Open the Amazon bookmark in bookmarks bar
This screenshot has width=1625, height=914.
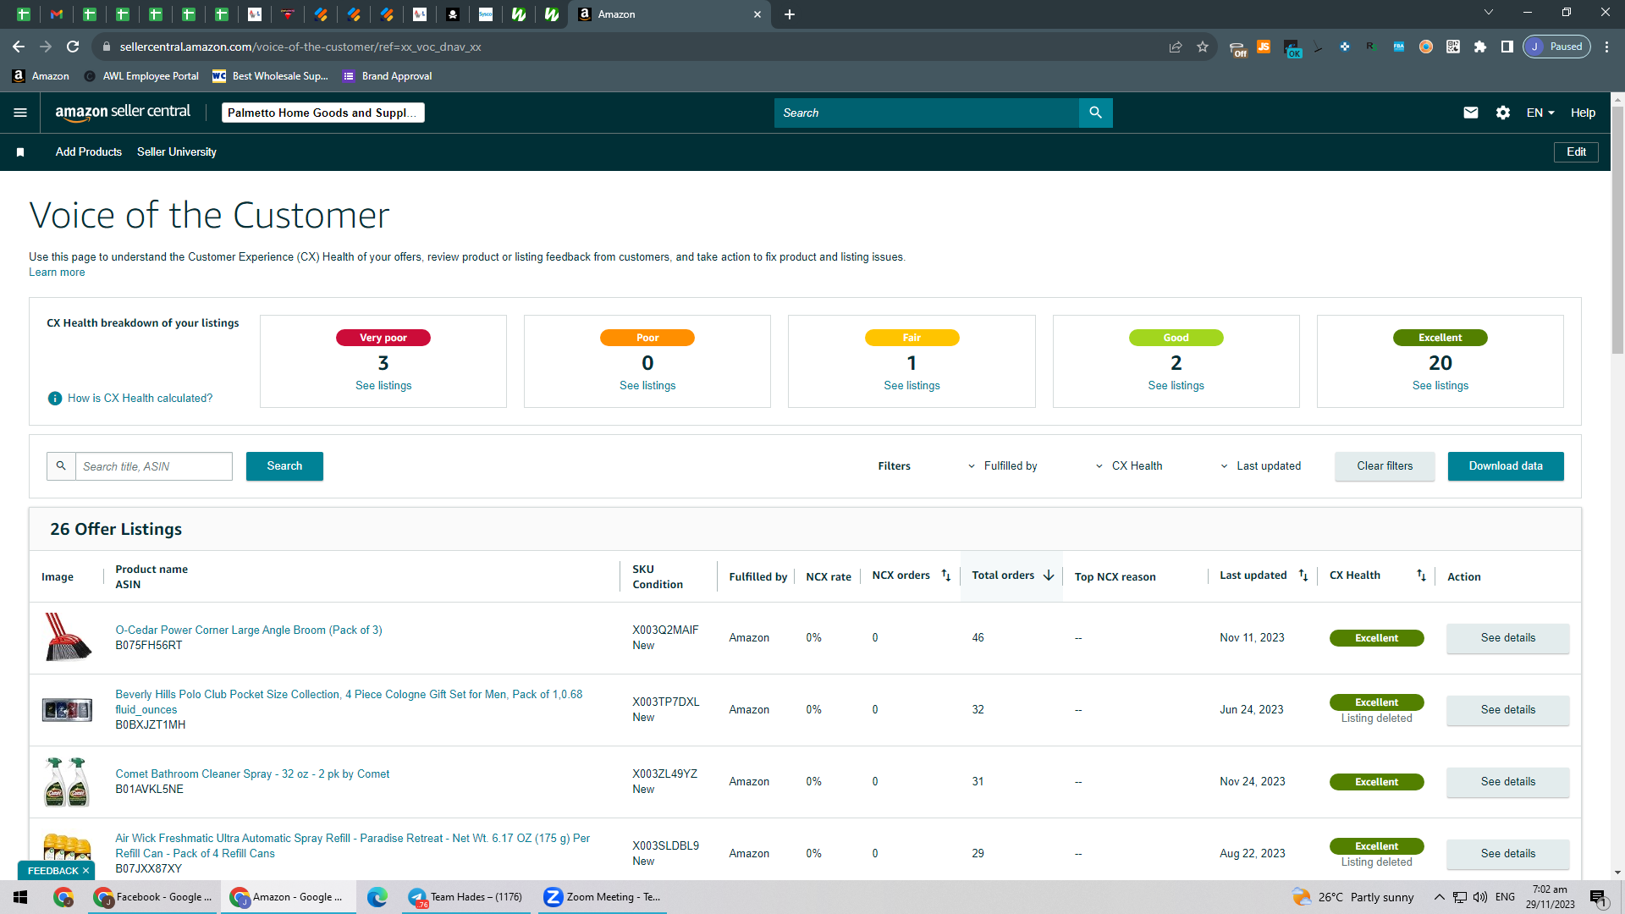tap(41, 76)
